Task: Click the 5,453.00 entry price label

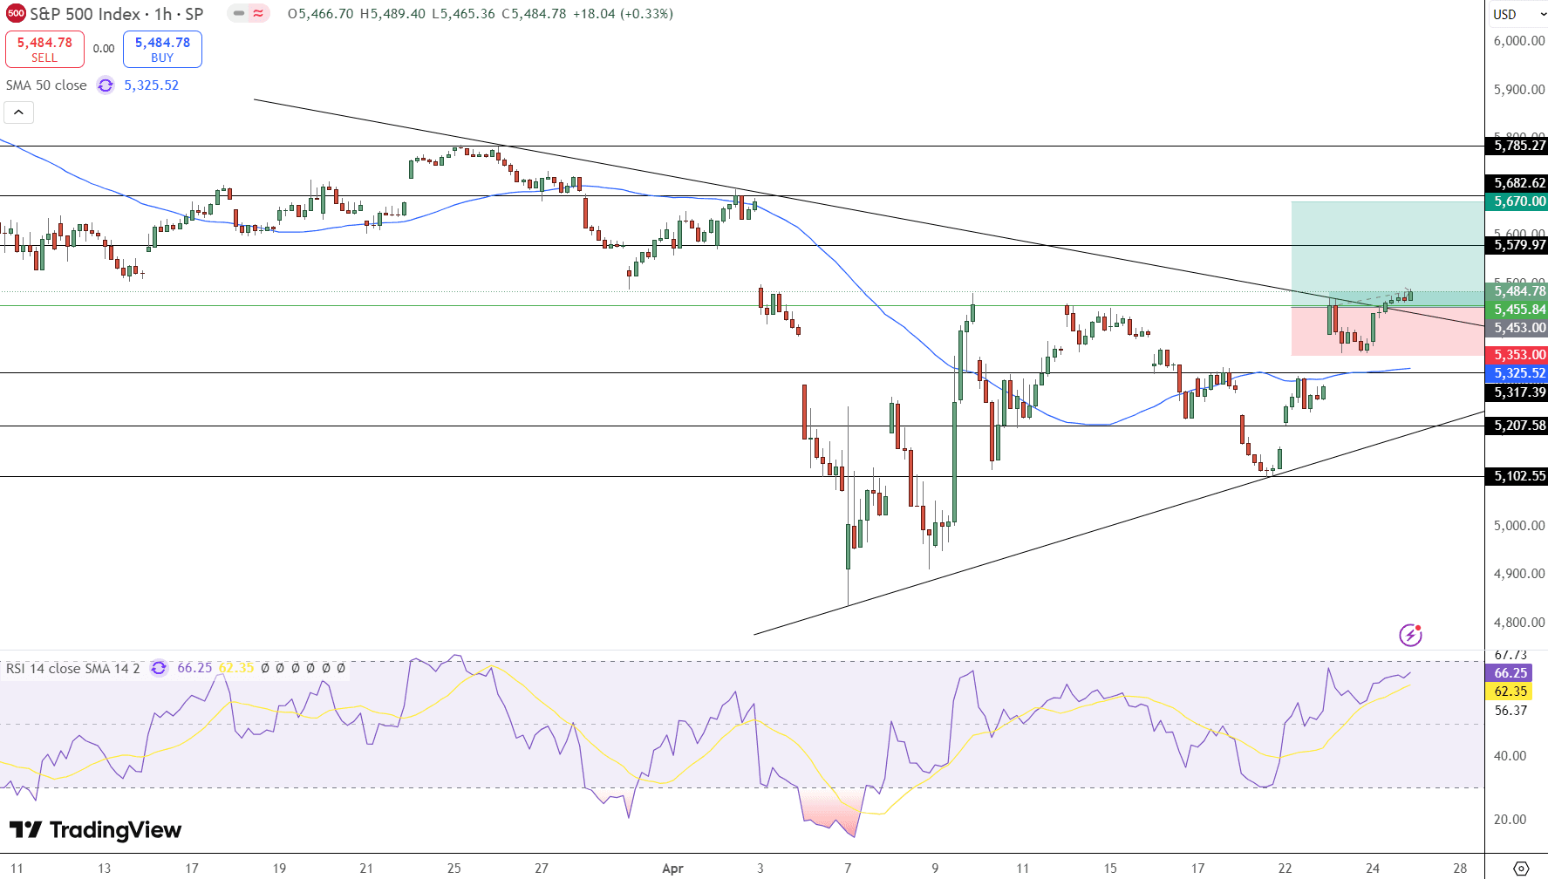Action: tap(1516, 328)
